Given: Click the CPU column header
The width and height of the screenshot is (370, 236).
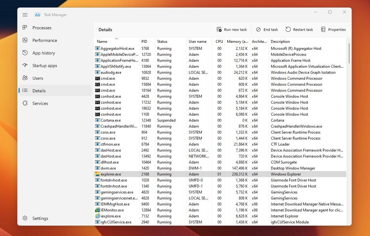Looking at the screenshot, I should click(219, 41).
